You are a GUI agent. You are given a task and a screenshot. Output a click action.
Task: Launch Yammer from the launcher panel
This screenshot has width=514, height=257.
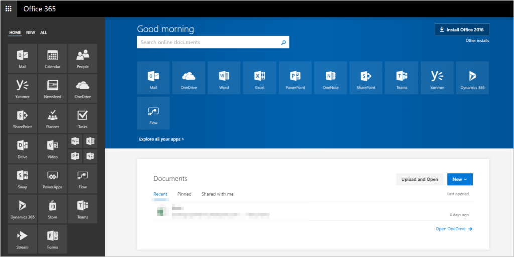(x=22, y=89)
